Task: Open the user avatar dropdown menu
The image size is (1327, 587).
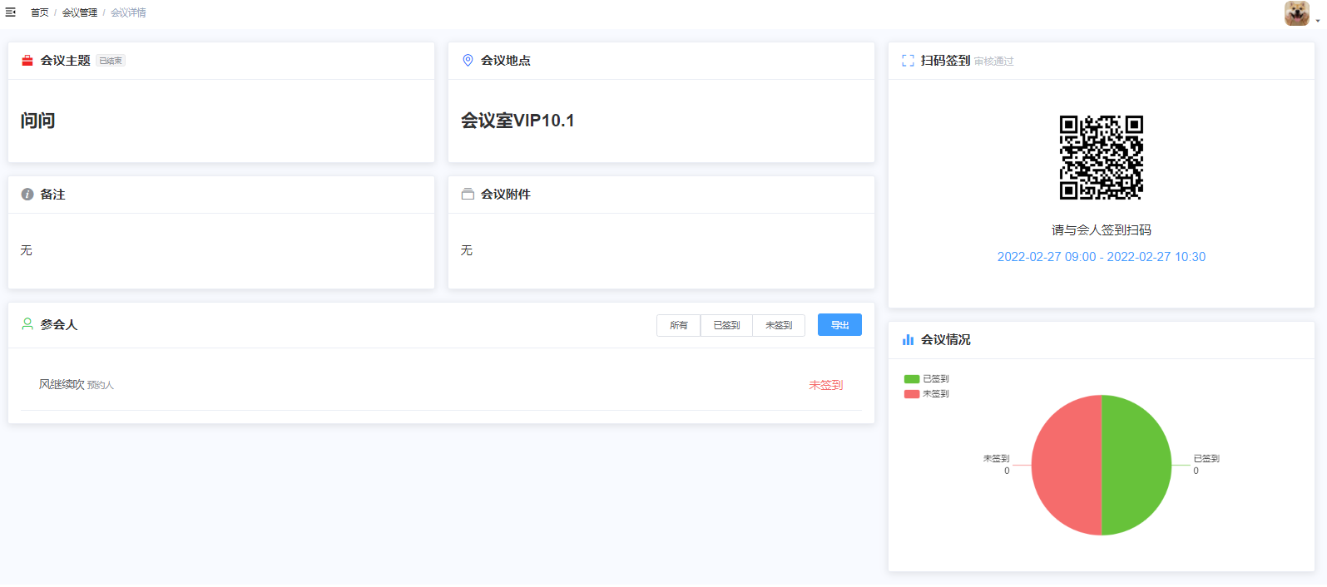Action: (1298, 13)
